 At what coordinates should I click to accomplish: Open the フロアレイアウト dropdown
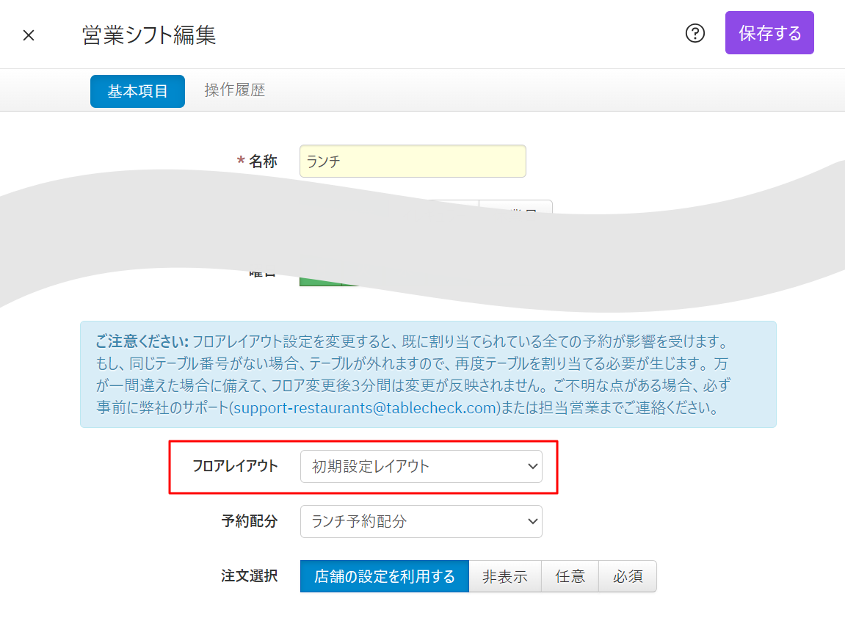tap(421, 466)
